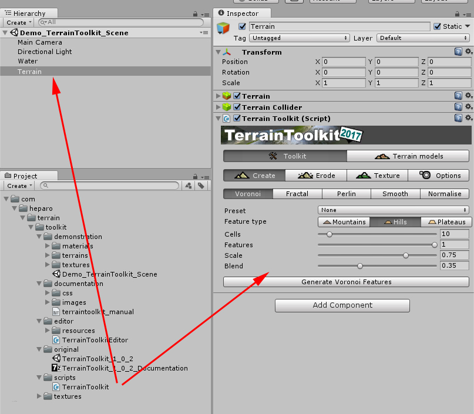This screenshot has width=474, height=414.
Task: Expand the Terrain Collider component
Action: point(218,107)
